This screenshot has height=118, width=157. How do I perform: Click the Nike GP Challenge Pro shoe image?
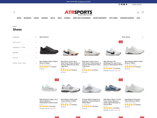113,52
